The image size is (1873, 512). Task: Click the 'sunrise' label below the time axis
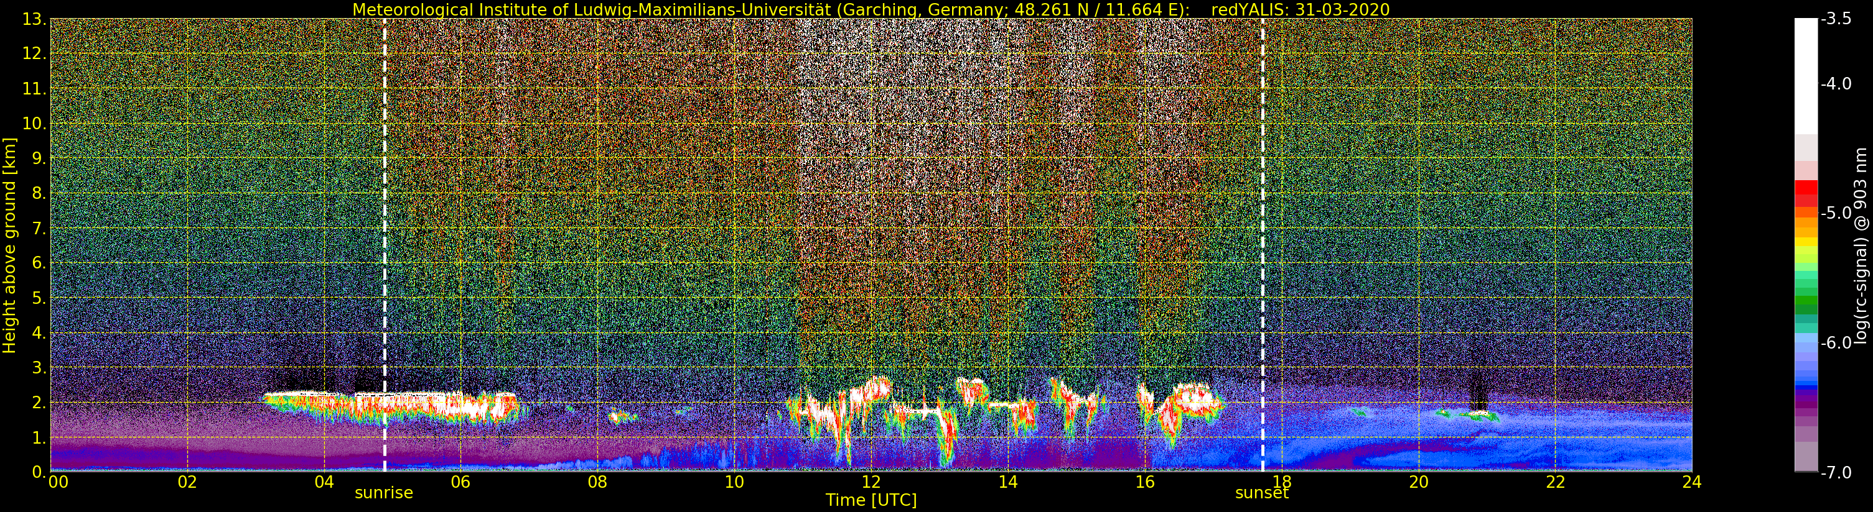coord(384,493)
